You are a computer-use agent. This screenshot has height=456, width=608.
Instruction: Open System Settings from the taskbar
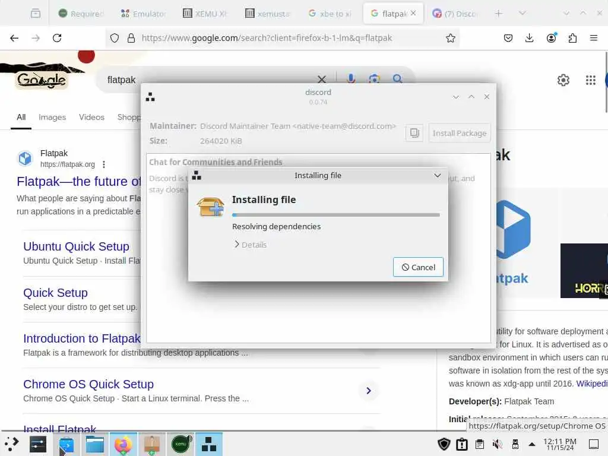click(x=38, y=444)
